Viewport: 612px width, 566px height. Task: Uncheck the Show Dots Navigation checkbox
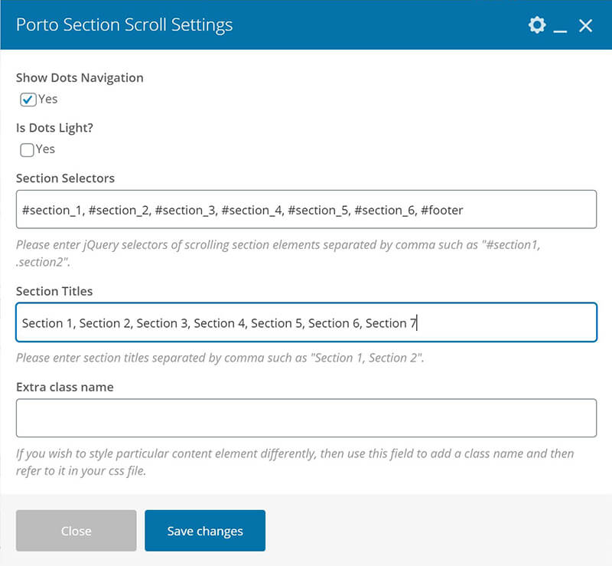(28, 100)
